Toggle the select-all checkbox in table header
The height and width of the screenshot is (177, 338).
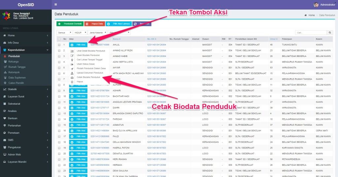pyautogui.click(x=59, y=39)
